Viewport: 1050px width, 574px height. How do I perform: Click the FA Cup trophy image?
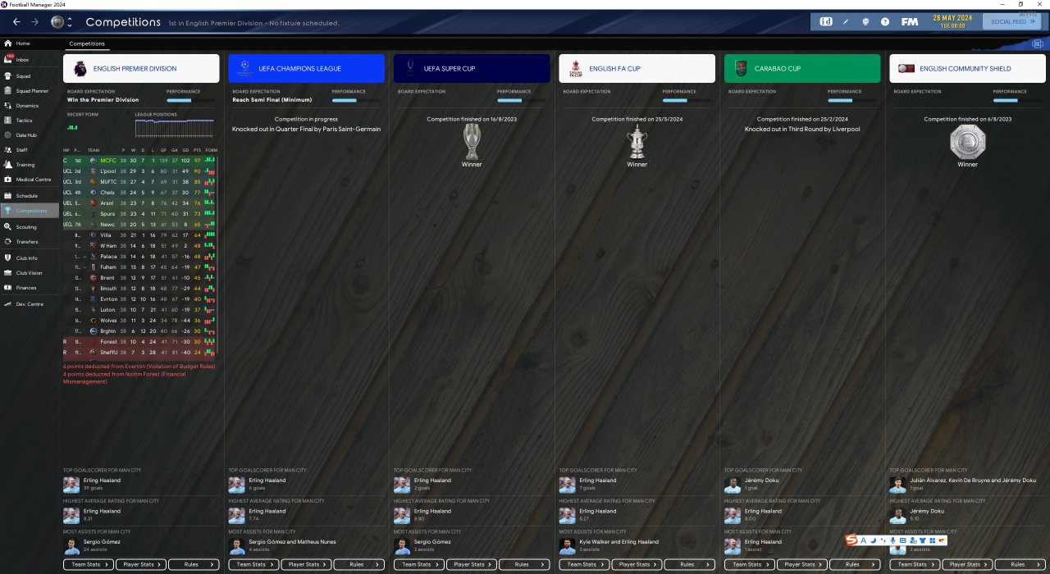click(x=637, y=141)
